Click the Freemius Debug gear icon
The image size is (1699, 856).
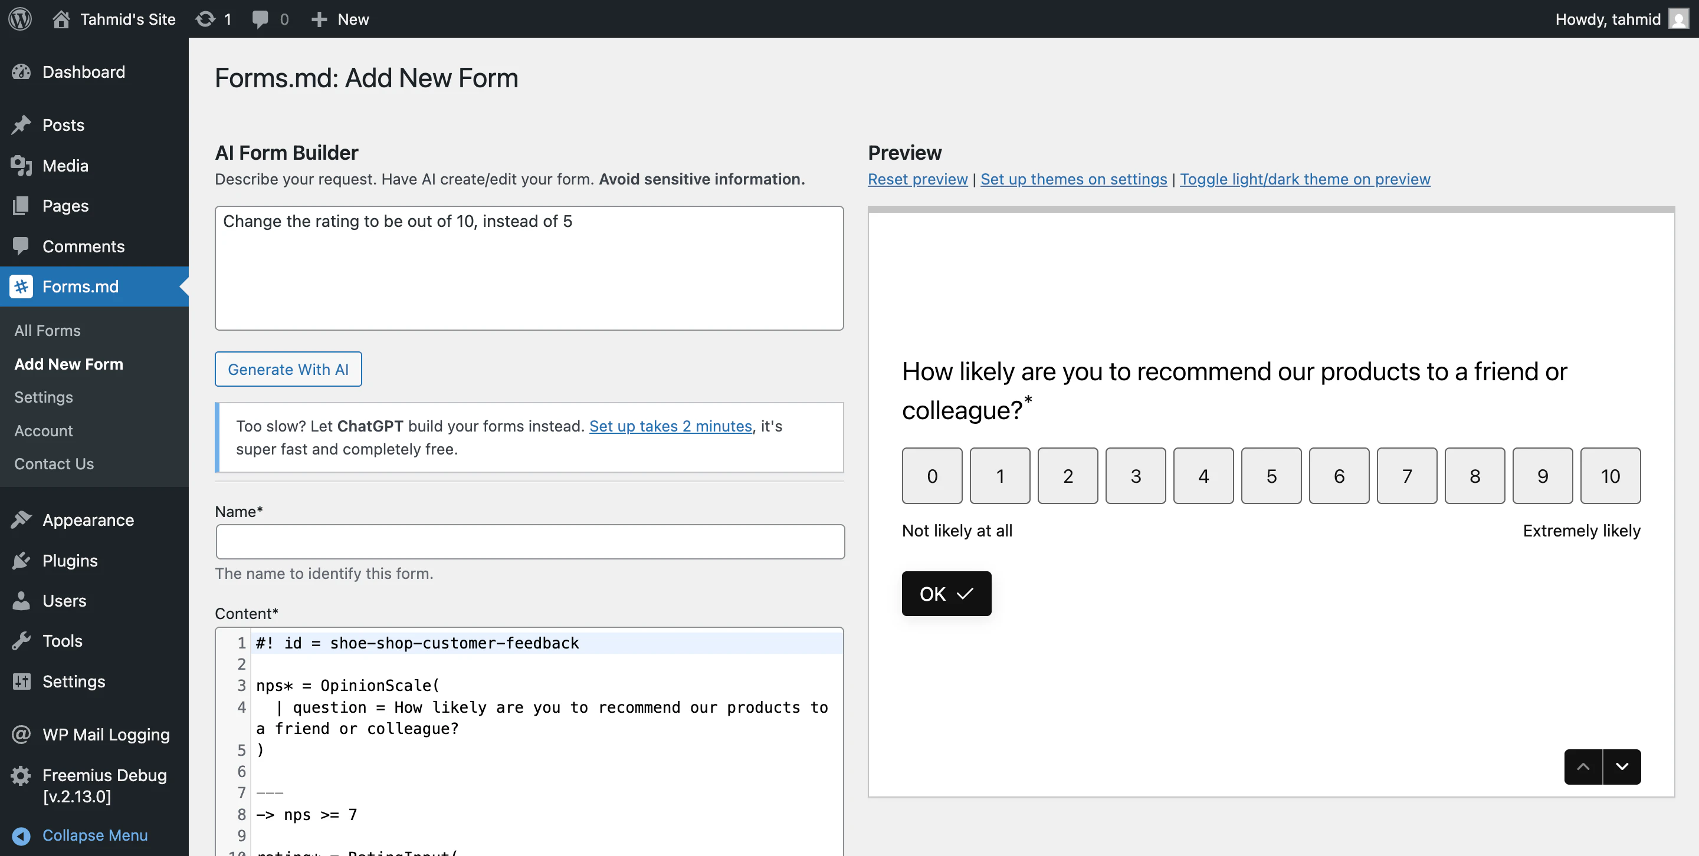(x=21, y=776)
